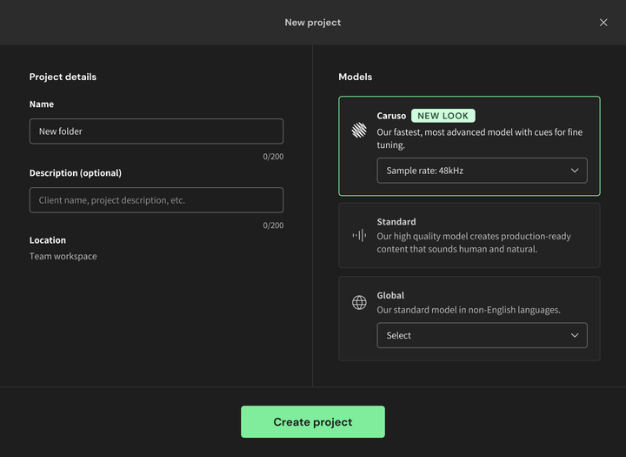Image resolution: width=626 pixels, height=457 pixels.
Task: Open the Sample rate: 48kHz dropdown
Action: (482, 171)
